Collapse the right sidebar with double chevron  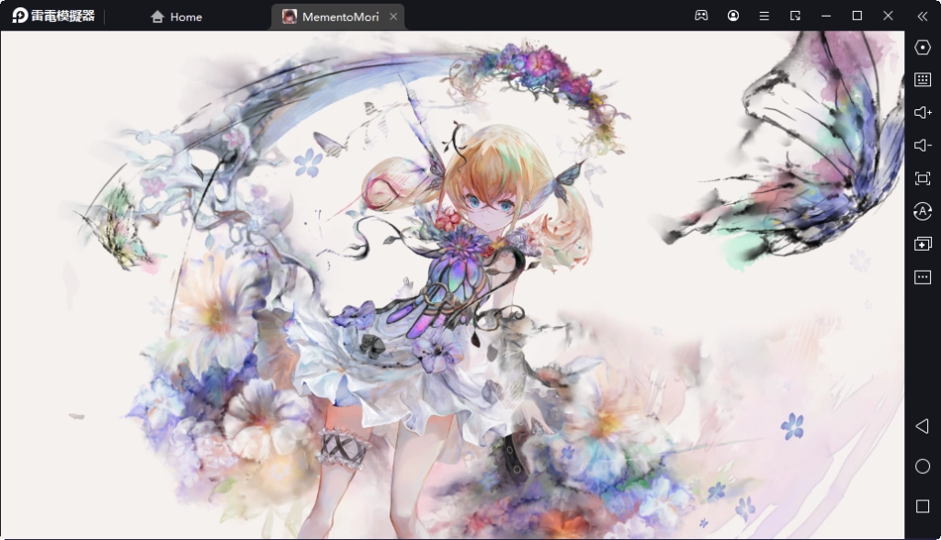click(923, 16)
